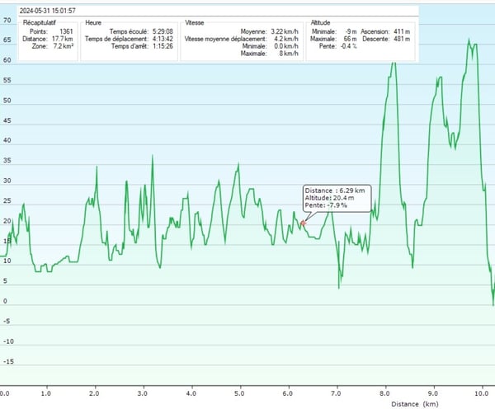Click the 0 altitude label on y-axis
Image resolution: width=495 pixels, height=409 pixels.
(x=5, y=301)
